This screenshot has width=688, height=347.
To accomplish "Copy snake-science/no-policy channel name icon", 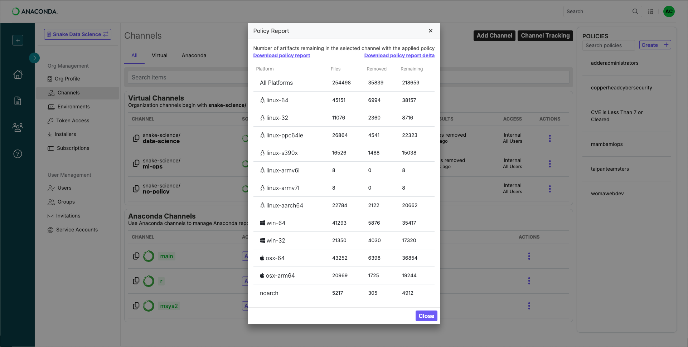I will [136, 189].
